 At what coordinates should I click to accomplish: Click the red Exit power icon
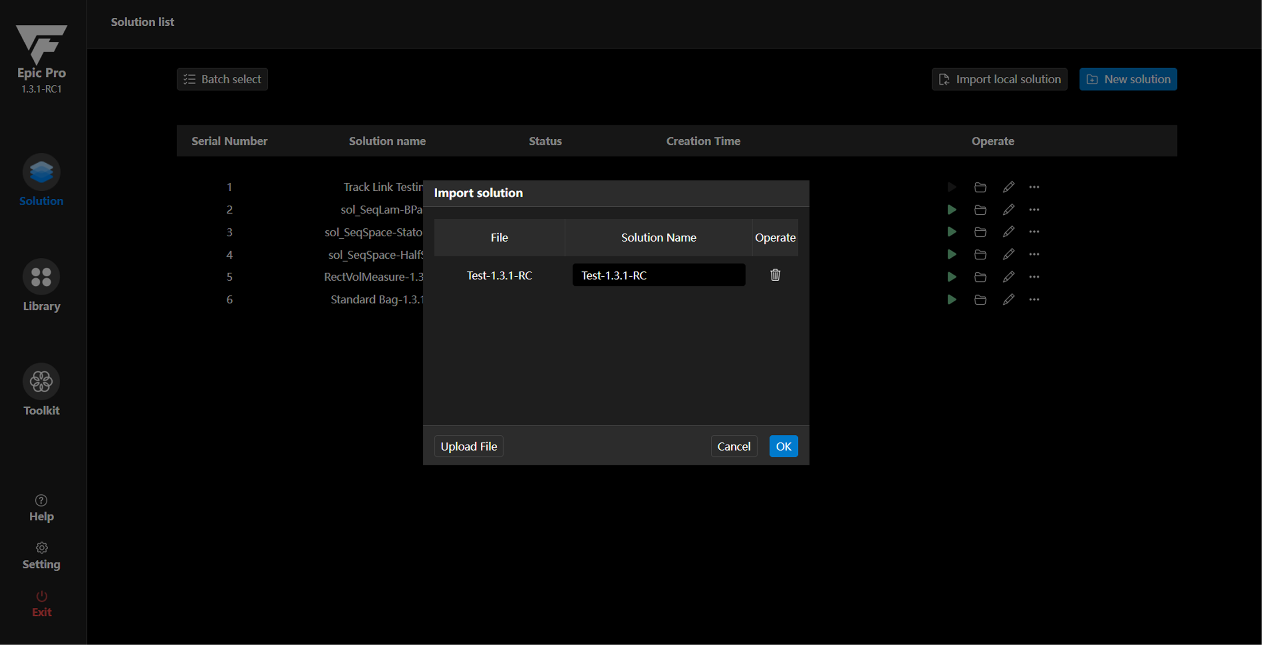click(x=41, y=596)
